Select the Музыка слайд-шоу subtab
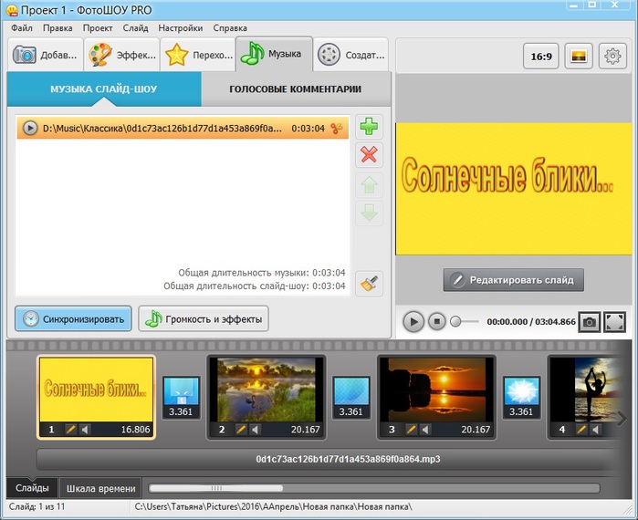The image size is (638, 520). (104, 89)
